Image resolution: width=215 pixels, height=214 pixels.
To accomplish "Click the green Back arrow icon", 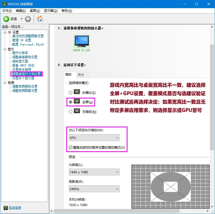I will (6, 19).
